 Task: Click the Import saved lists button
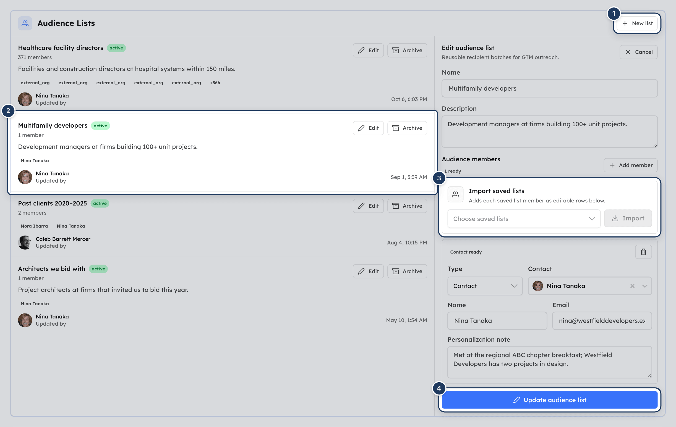click(628, 218)
